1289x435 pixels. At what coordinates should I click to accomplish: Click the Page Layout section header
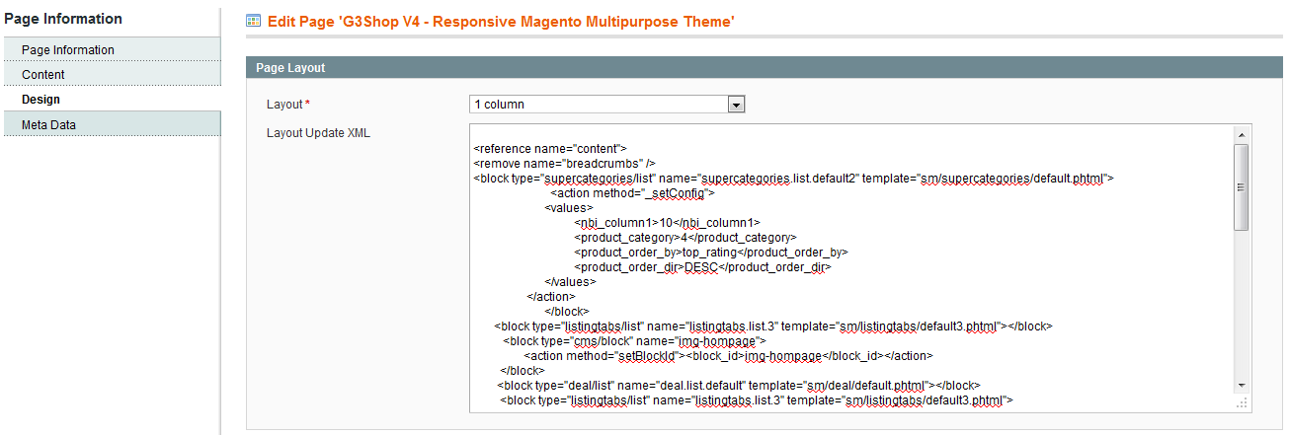coord(765,68)
